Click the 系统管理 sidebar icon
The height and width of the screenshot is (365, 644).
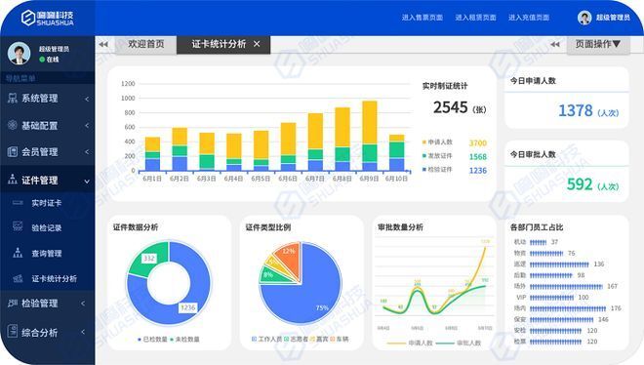[x=13, y=99]
